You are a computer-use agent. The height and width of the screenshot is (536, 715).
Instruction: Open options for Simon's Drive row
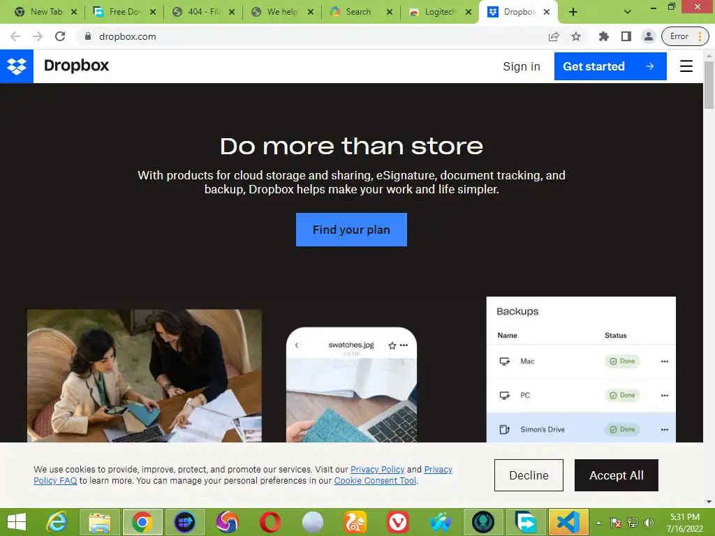[665, 429]
